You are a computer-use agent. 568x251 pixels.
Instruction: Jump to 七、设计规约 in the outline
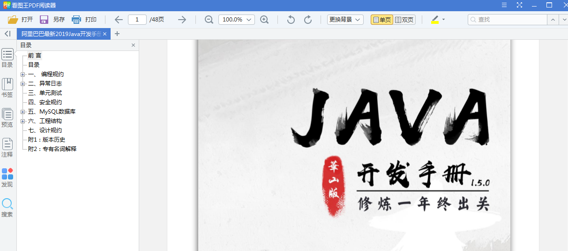click(x=45, y=130)
